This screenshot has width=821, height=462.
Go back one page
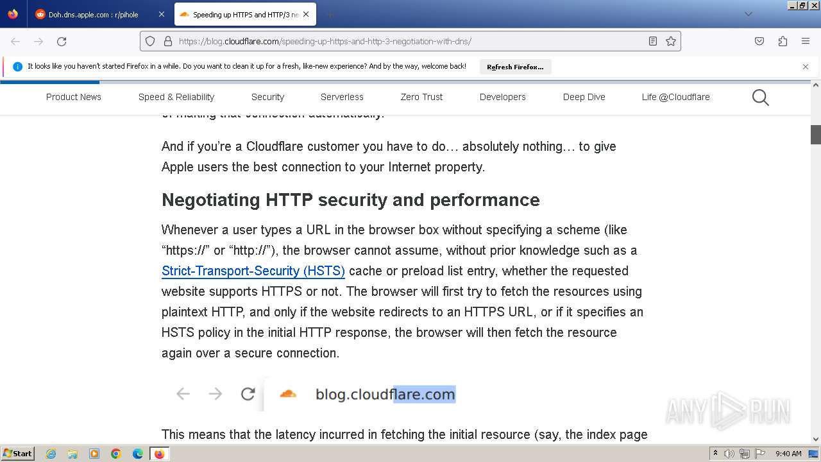[x=15, y=41]
